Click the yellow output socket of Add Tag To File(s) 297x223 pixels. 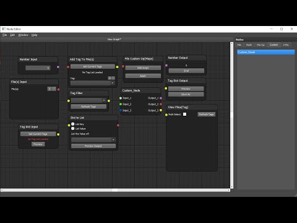click(117, 67)
